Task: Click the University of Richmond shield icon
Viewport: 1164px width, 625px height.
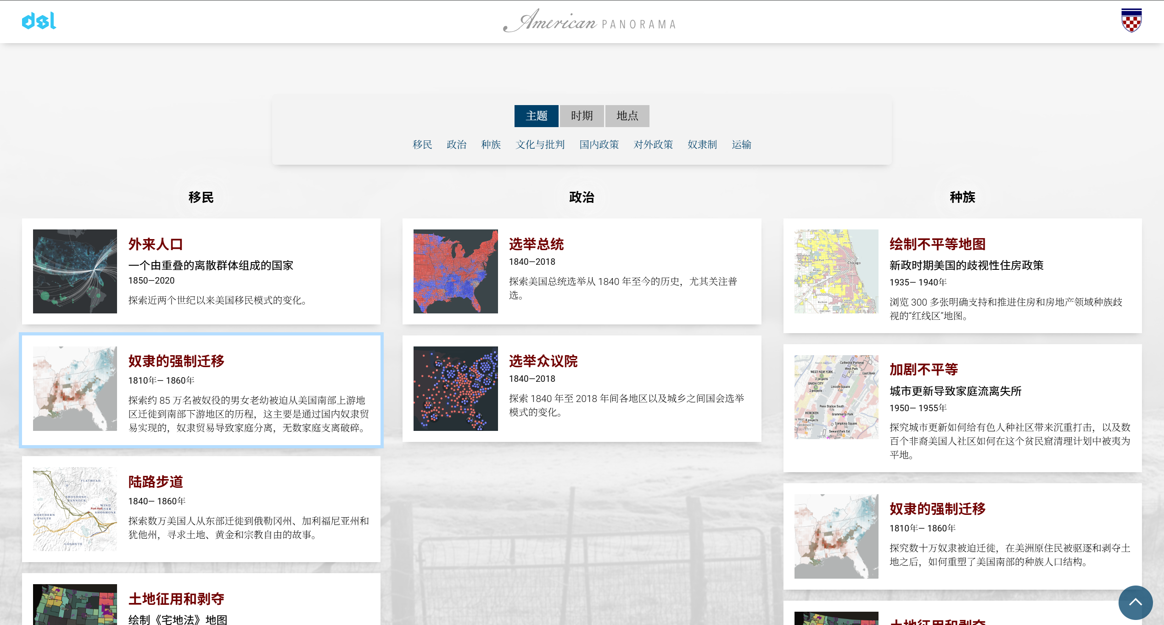Action: point(1131,21)
